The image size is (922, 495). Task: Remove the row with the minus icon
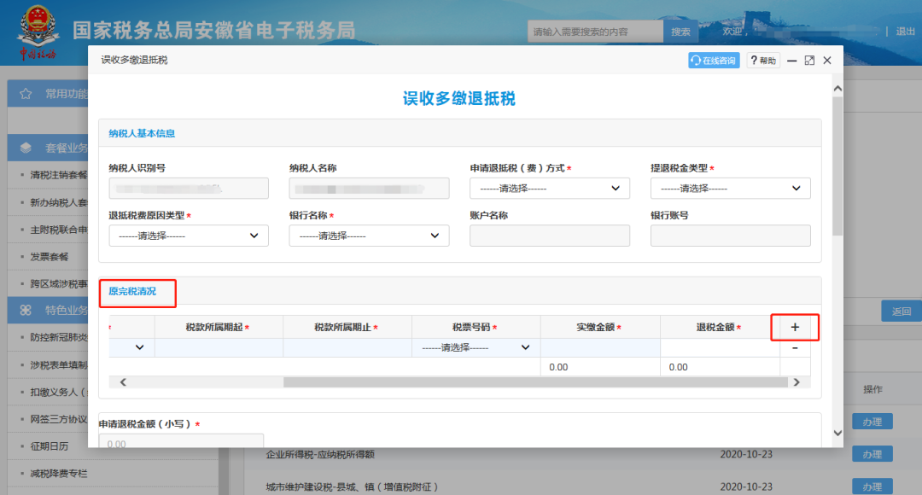point(795,348)
